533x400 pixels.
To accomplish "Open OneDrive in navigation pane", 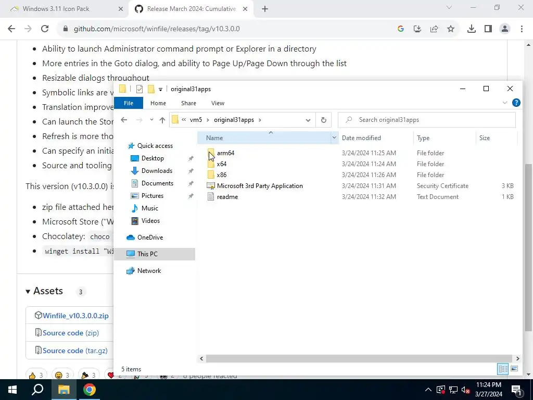I will click(150, 238).
